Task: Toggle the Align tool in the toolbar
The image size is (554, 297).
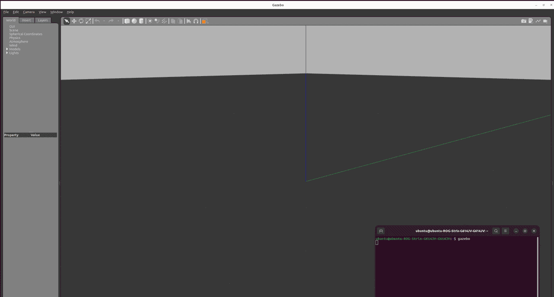Action: [189, 21]
